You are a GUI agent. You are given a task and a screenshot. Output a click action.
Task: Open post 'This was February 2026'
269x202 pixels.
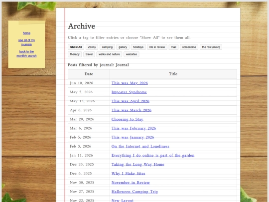[134, 128]
